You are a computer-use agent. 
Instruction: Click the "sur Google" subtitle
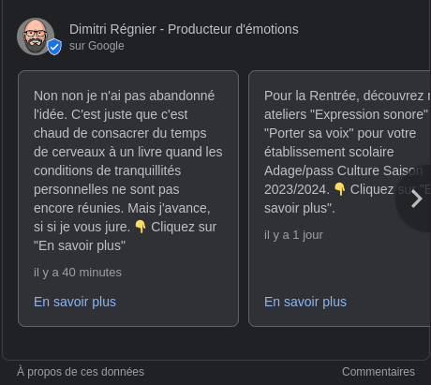coord(97,46)
